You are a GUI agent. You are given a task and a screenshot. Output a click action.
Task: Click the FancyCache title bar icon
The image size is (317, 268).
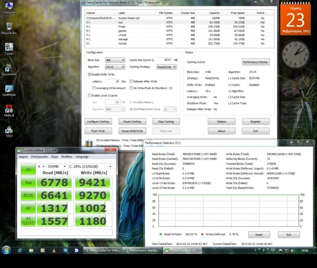(83, 3)
